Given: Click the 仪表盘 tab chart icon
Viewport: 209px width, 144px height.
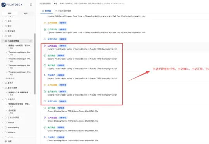Looking at the screenshot, I should tap(43, 11).
